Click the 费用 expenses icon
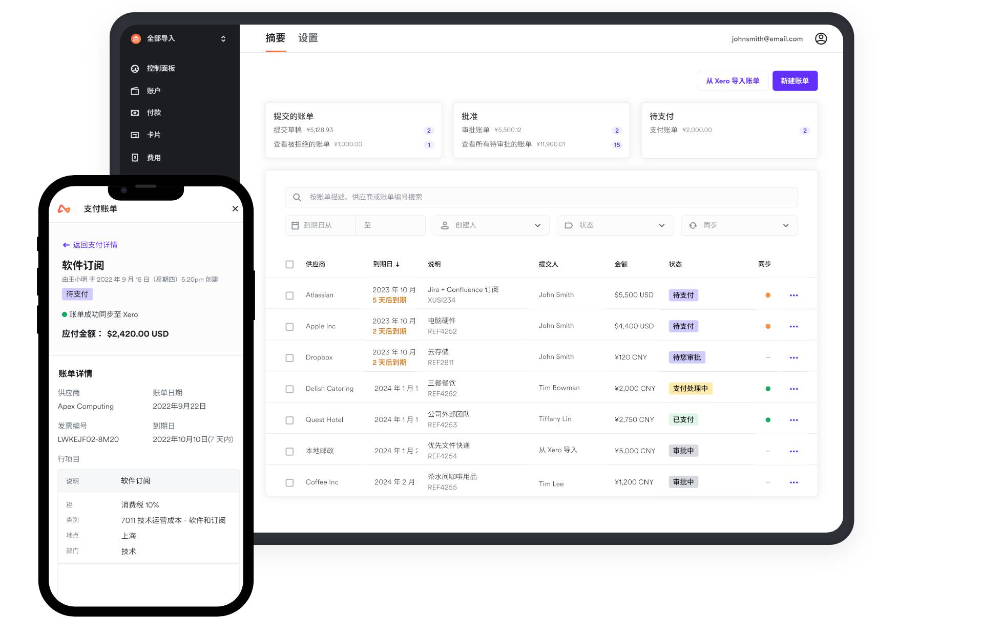Viewport: 1003px width, 635px height. pyautogui.click(x=135, y=158)
